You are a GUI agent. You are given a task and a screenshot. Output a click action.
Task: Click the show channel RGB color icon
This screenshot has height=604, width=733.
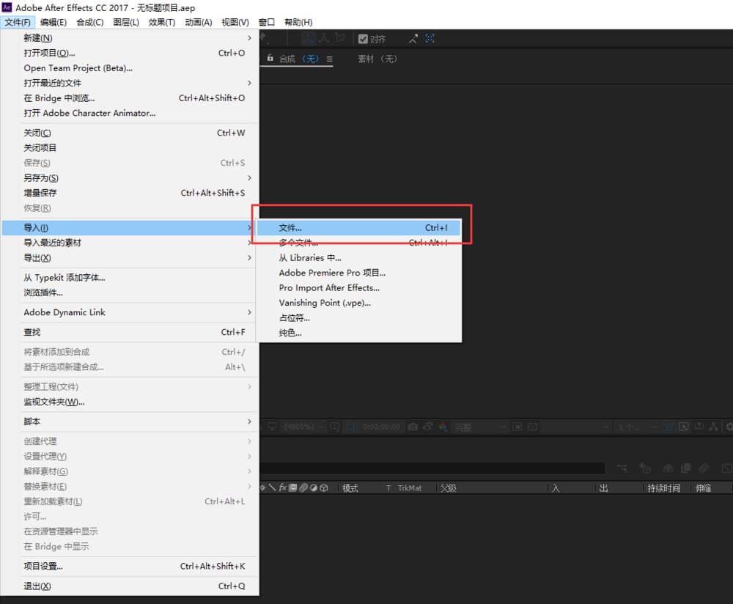click(x=443, y=427)
